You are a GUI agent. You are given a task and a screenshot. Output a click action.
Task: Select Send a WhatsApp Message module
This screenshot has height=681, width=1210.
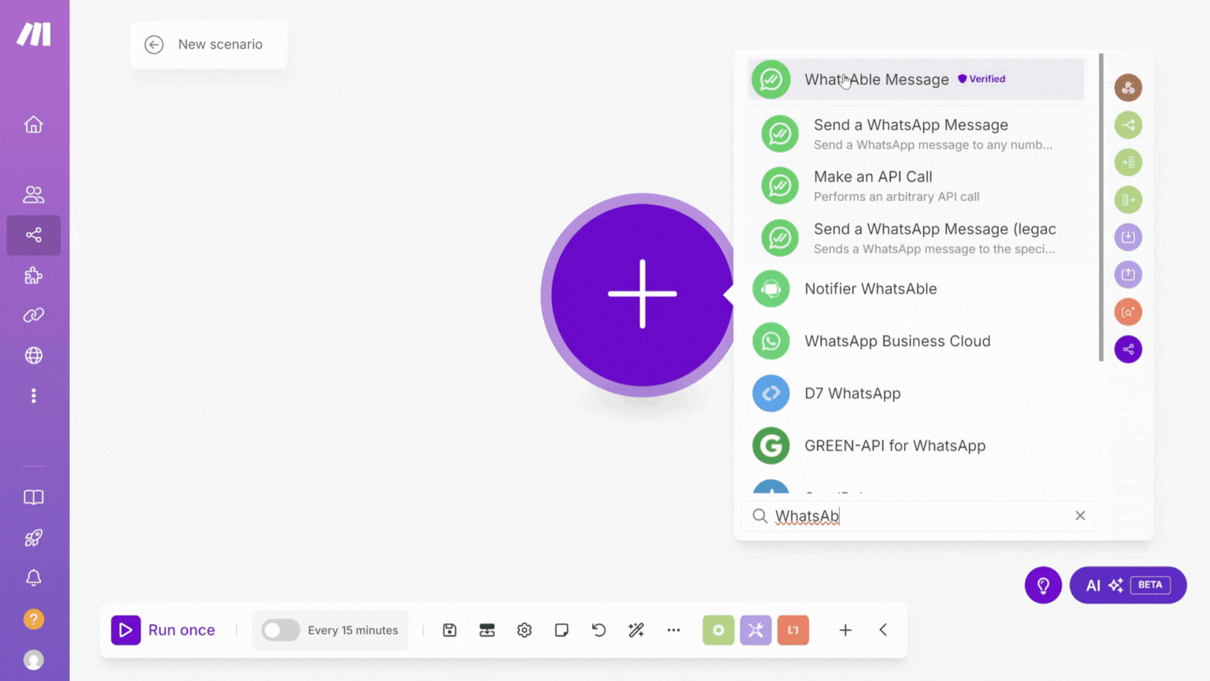[x=920, y=134]
